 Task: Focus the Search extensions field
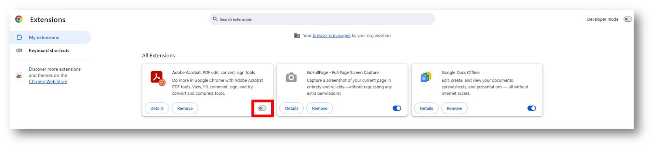[322, 19]
